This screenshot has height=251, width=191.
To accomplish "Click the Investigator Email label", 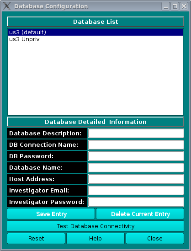I will [47, 191].
